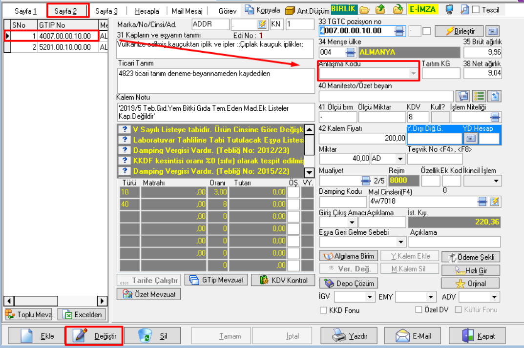Click help icon for 'KKDF kesintisi' row
This screenshot has width=524, height=348.
click(x=125, y=160)
